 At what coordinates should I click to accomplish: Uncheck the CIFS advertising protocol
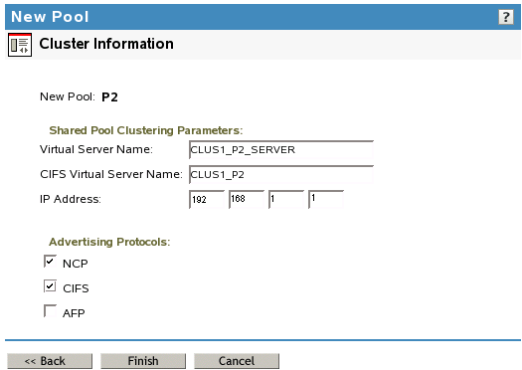coord(50,286)
